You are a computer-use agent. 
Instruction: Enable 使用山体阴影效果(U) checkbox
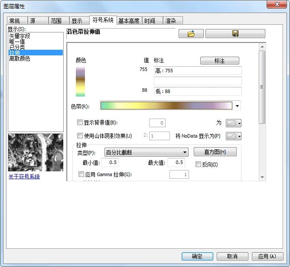coord(80,136)
